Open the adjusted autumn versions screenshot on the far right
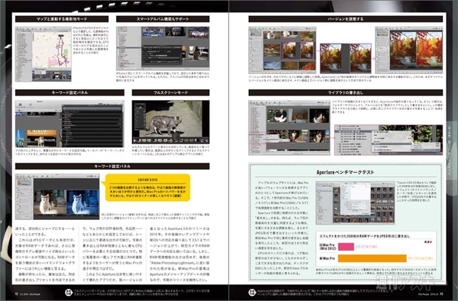Screen dimensions: 458x301 (409, 50)
